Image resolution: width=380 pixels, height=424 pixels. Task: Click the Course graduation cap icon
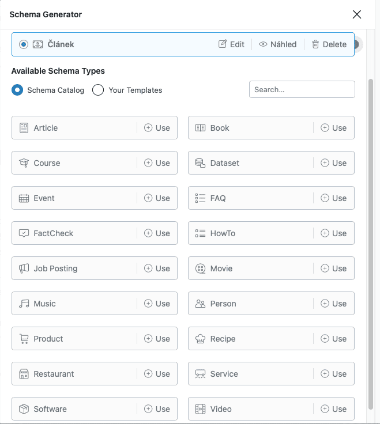pyautogui.click(x=24, y=163)
